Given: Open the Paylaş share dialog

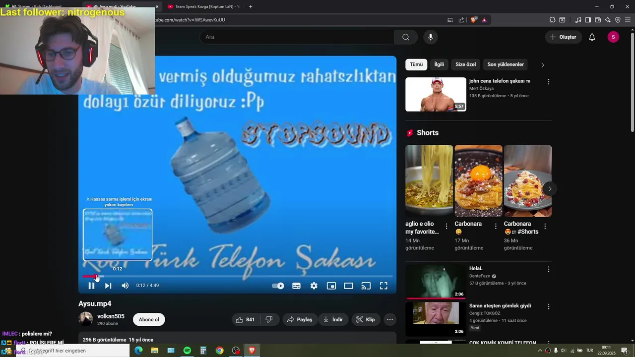Looking at the screenshot, I should 300,320.
